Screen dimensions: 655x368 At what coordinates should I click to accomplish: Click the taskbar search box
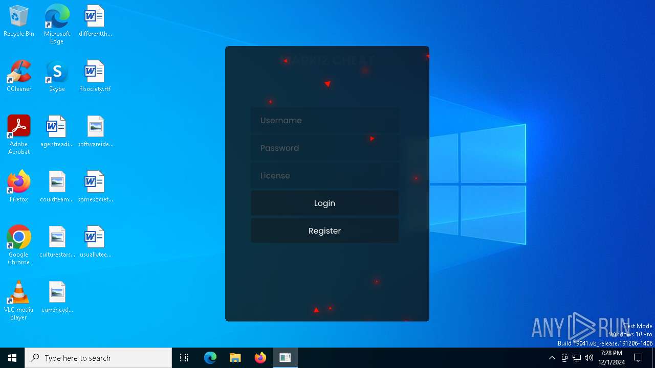[x=98, y=358]
